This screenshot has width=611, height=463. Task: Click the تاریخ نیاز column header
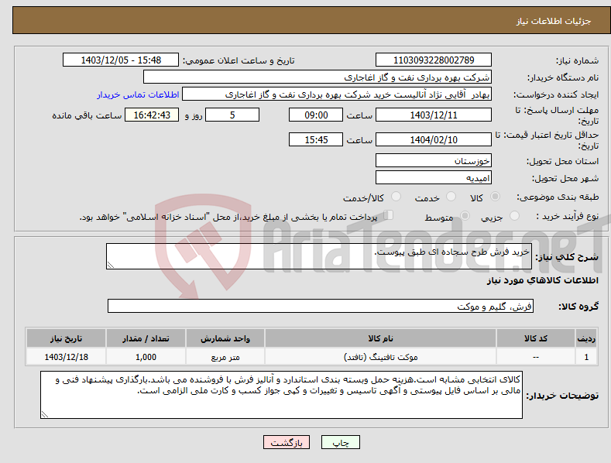[x=67, y=338]
